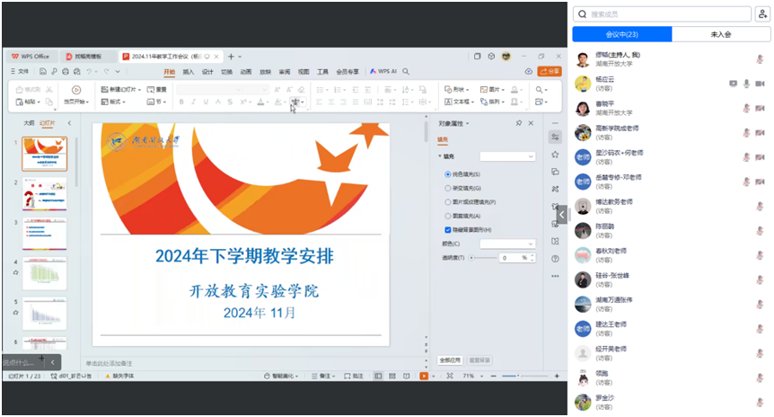Start slideshow from current slide
The width and height of the screenshot is (774, 417).
(76, 90)
